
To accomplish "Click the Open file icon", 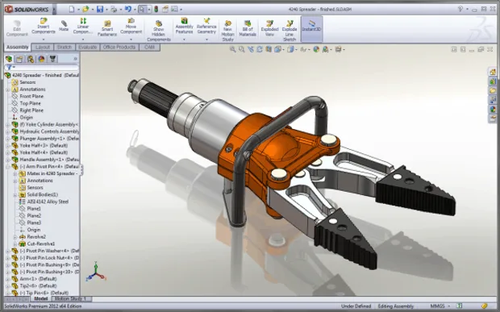I will (x=85, y=9).
